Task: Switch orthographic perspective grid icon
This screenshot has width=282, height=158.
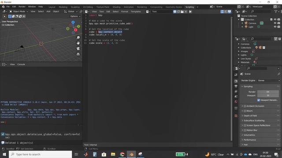Action: click(78, 54)
